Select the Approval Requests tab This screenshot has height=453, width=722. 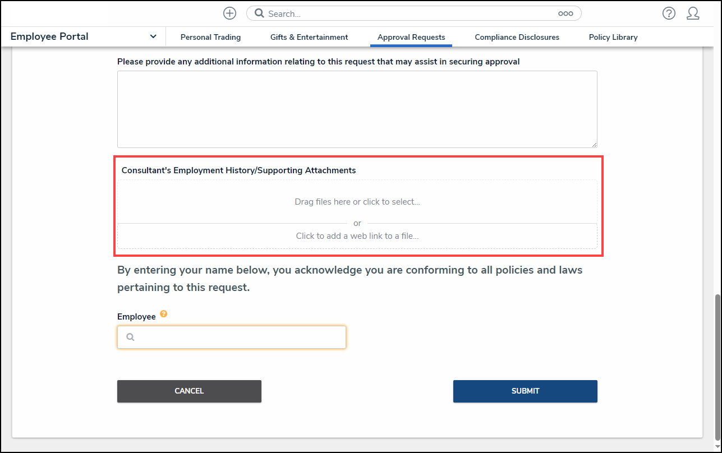point(411,38)
